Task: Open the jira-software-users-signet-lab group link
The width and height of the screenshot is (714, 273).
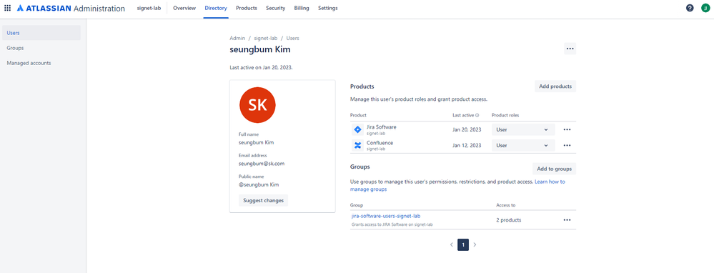Action: point(389,216)
